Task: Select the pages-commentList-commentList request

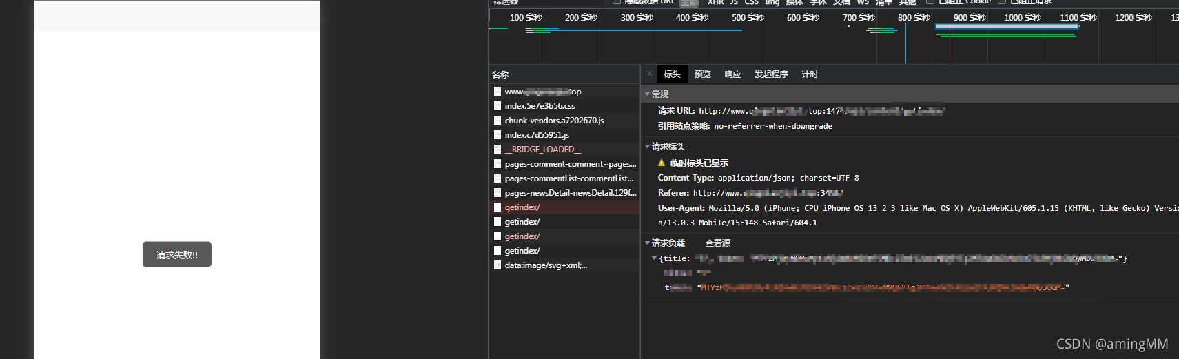Action: (564, 178)
